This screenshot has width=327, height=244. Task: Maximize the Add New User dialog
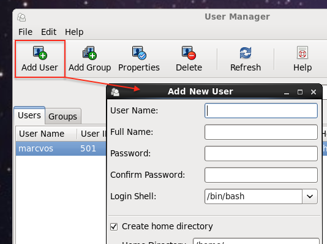pyautogui.click(x=300, y=92)
